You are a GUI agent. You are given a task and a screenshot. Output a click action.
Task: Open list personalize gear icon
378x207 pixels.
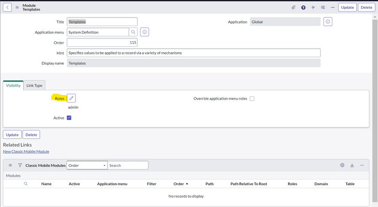point(342,165)
